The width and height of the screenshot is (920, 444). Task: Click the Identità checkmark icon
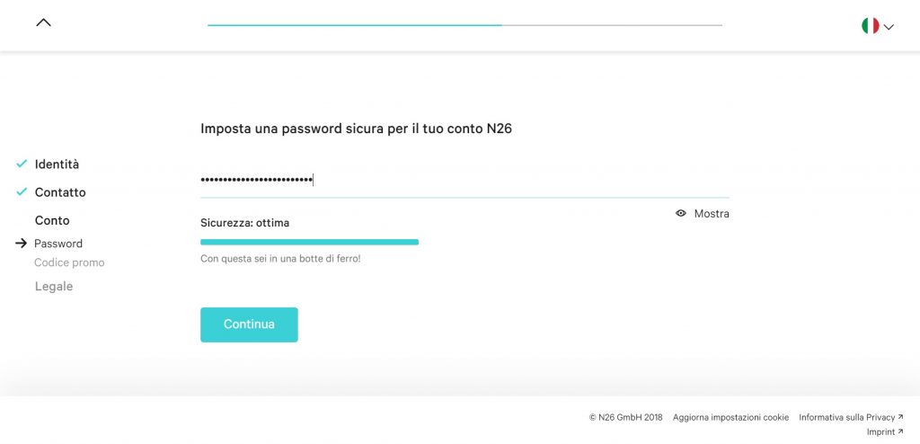point(22,164)
